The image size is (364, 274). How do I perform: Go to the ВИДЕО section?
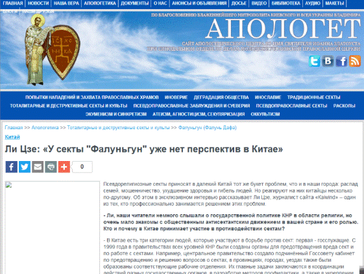tap(259, 3)
